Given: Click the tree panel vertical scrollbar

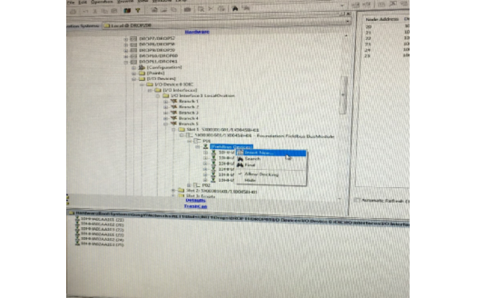Looking at the screenshot, I should tap(343, 89).
